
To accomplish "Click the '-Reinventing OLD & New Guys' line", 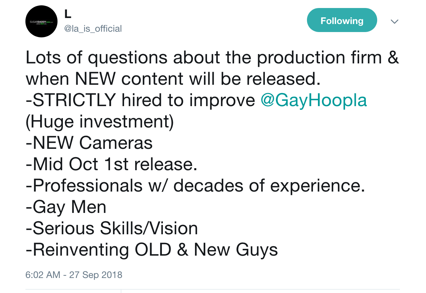I will coord(152,250).
